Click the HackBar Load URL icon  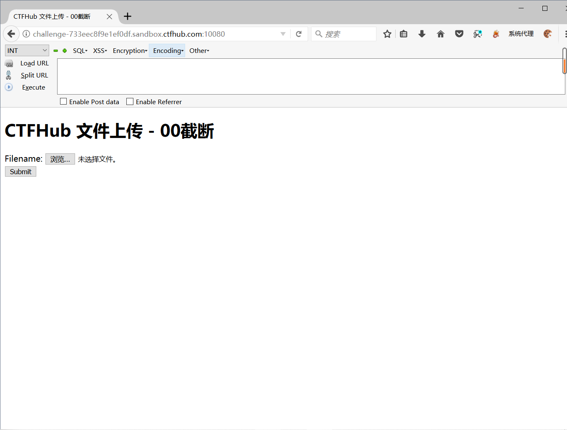tap(9, 63)
